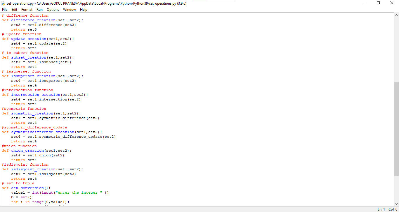Click line 'return set3'
The image size is (399, 212).
[x=24, y=29]
